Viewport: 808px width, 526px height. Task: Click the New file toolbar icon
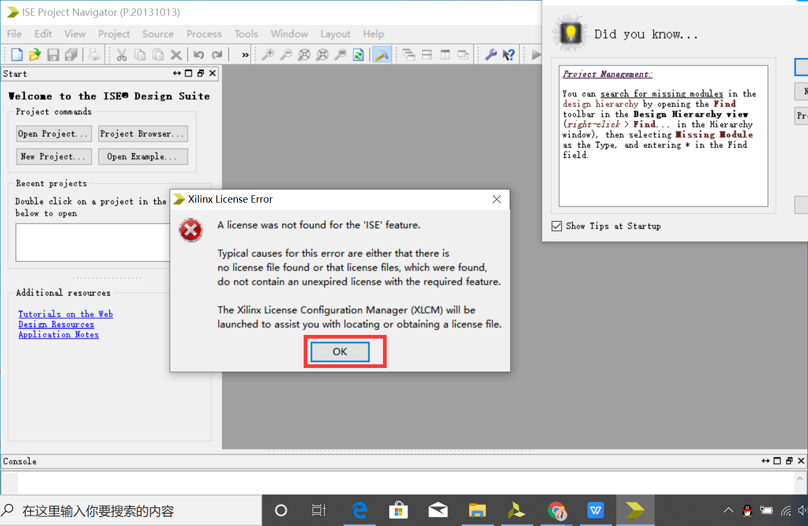[x=17, y=55]
